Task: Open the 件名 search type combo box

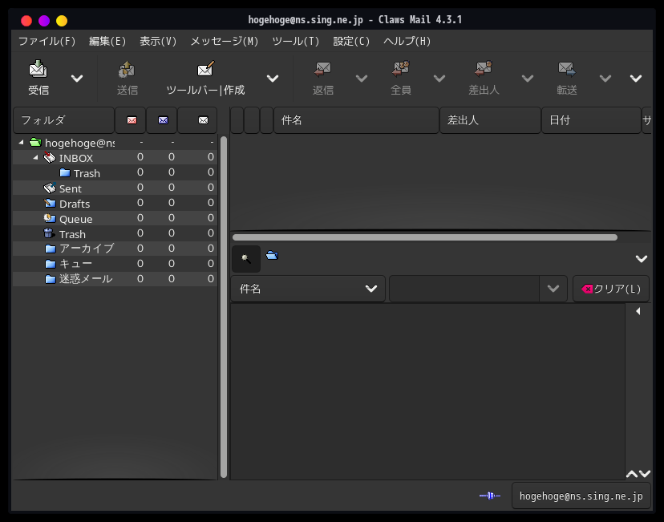Action: pos(308,289)
